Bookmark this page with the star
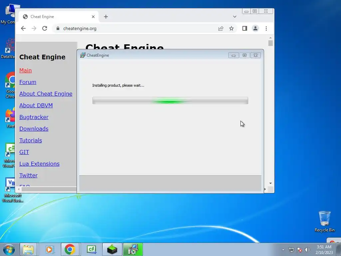 tap(231, 28)
